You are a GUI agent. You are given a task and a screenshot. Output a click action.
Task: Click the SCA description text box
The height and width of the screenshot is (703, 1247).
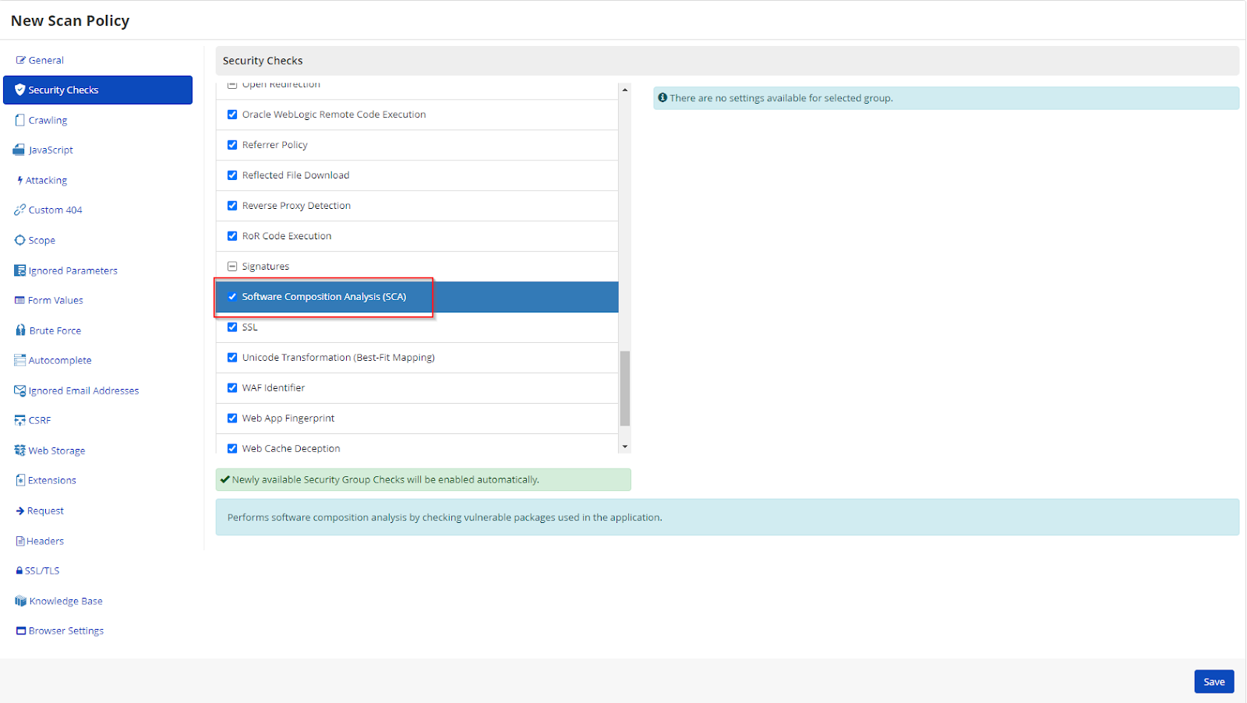[727, 517]
